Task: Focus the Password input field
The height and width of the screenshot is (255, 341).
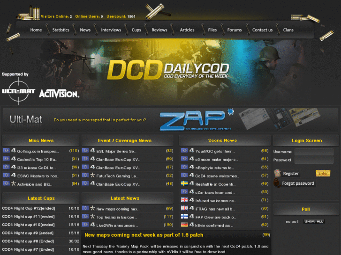Action: (314, 160)
